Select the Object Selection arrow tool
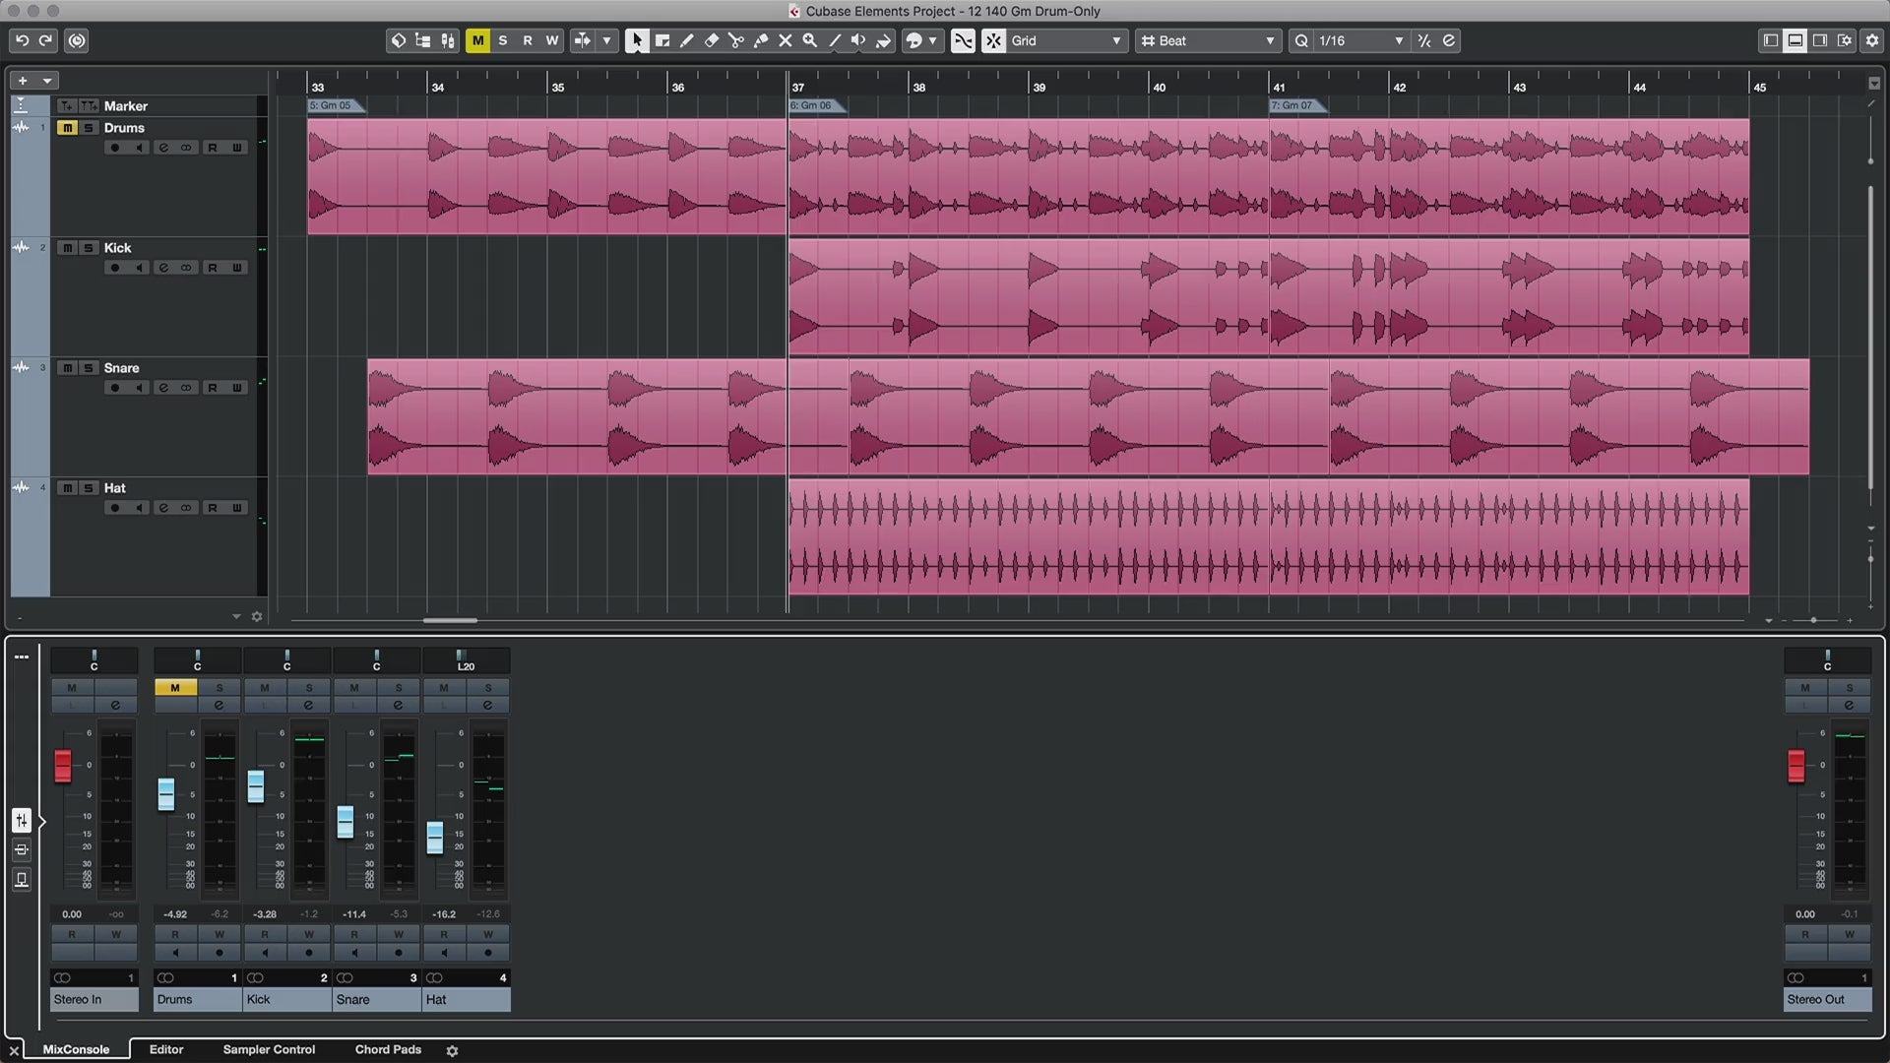Screen dimensions: 1890x1063 coord(637,40)
